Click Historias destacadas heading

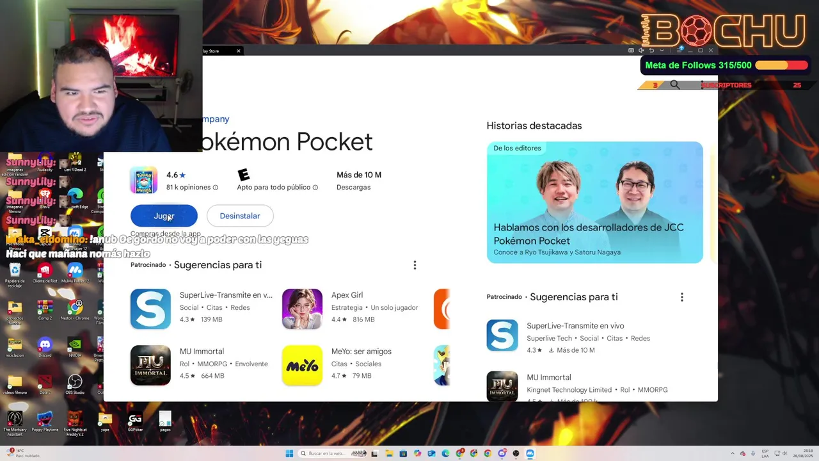[x=534, y=125]
